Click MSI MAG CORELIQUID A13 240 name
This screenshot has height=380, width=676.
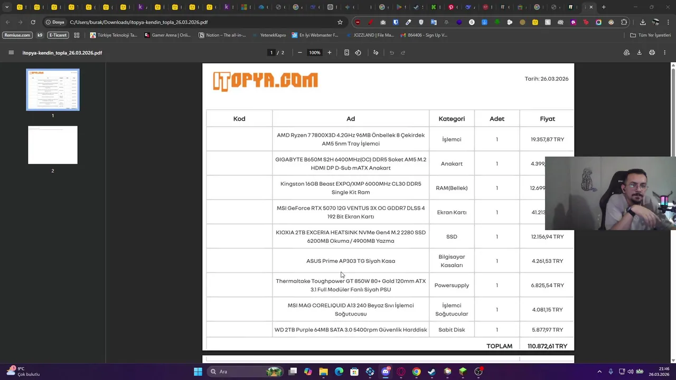tap(351, 309)
